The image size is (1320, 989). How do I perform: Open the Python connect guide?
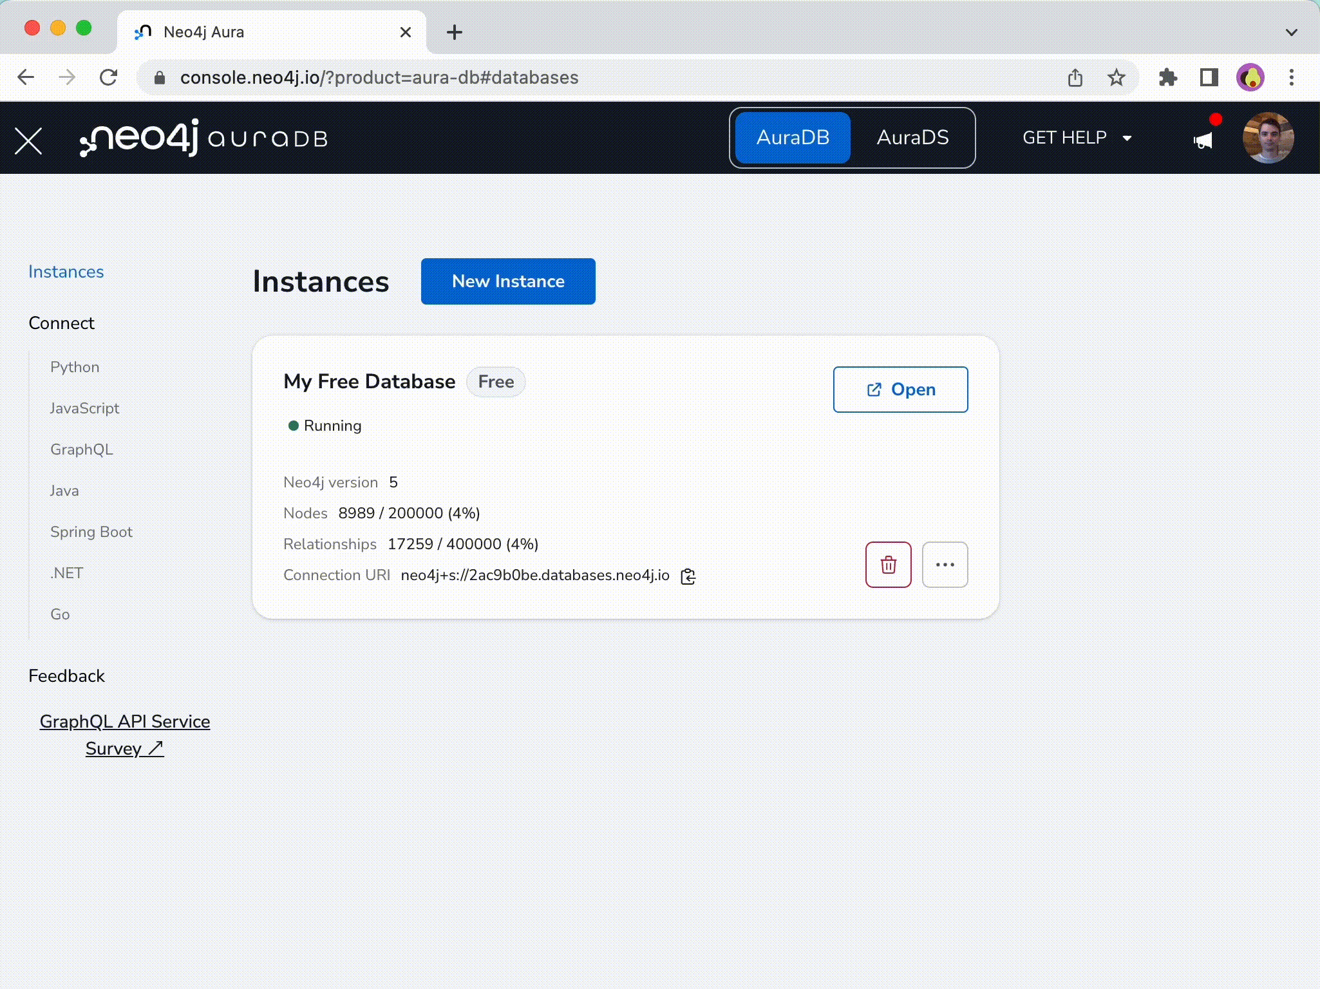pos(75,367)
